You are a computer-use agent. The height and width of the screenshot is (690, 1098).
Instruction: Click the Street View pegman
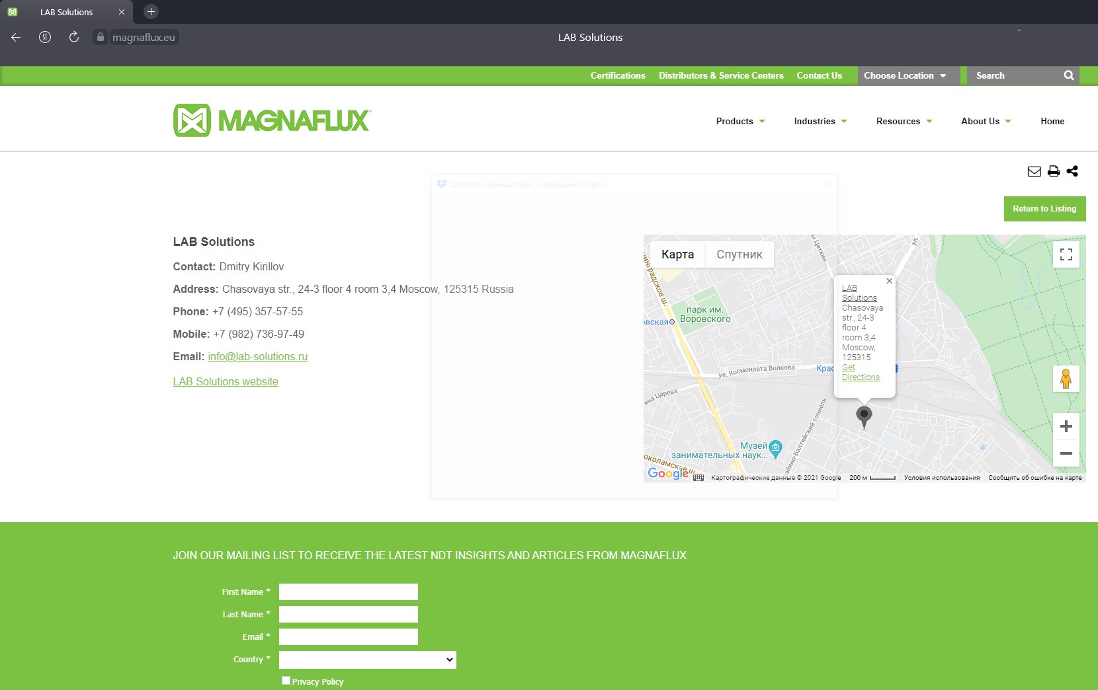(x=1066, y=379)
